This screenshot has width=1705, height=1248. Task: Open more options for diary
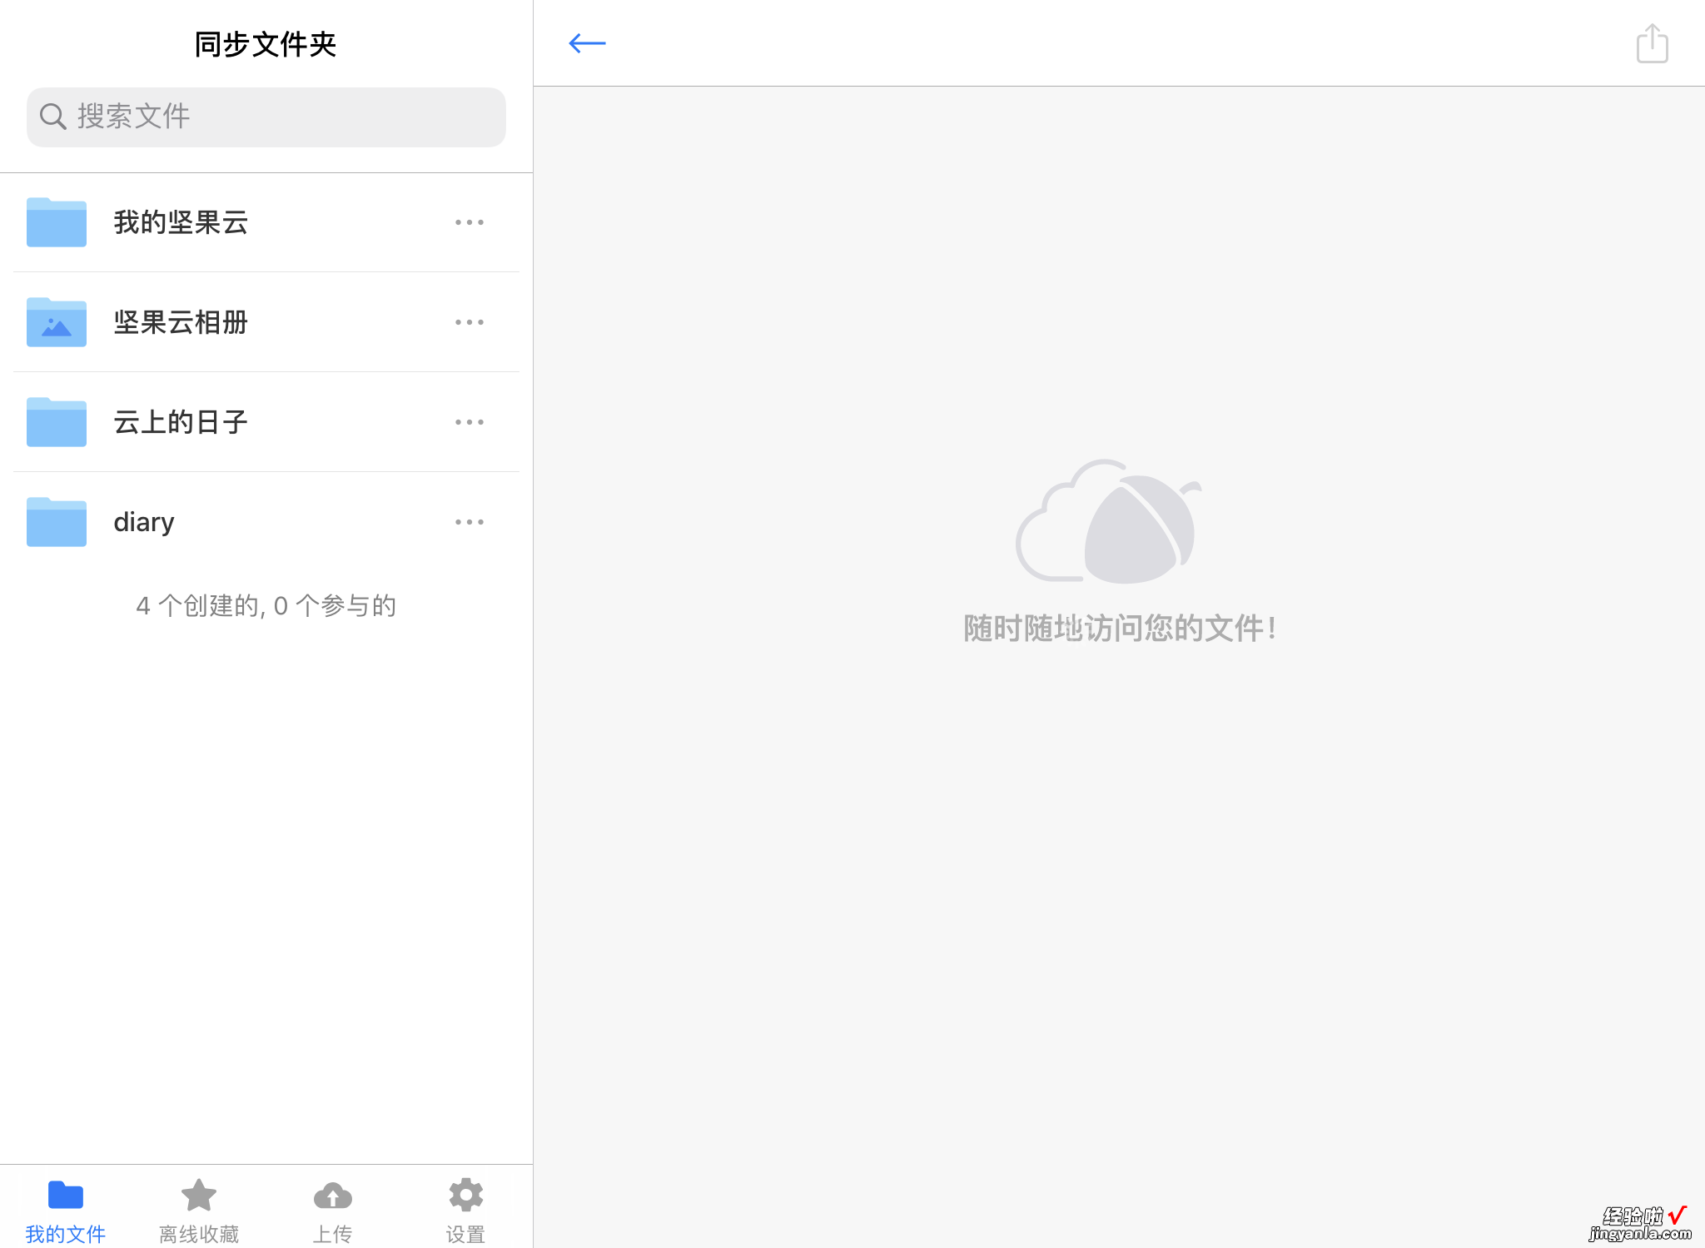click(470, 522)
